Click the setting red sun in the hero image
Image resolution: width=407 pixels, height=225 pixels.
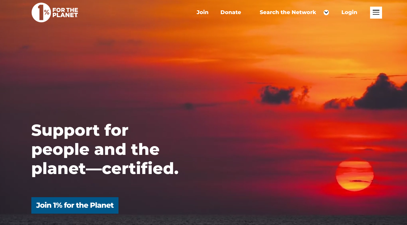355,175
